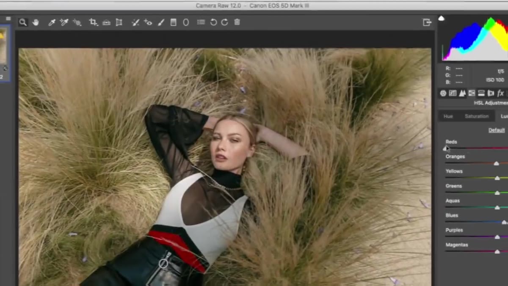Rotate image 90° counter-clockwise
The width and height of the screenshot is (508, 286).
click(x=213, y=22)
